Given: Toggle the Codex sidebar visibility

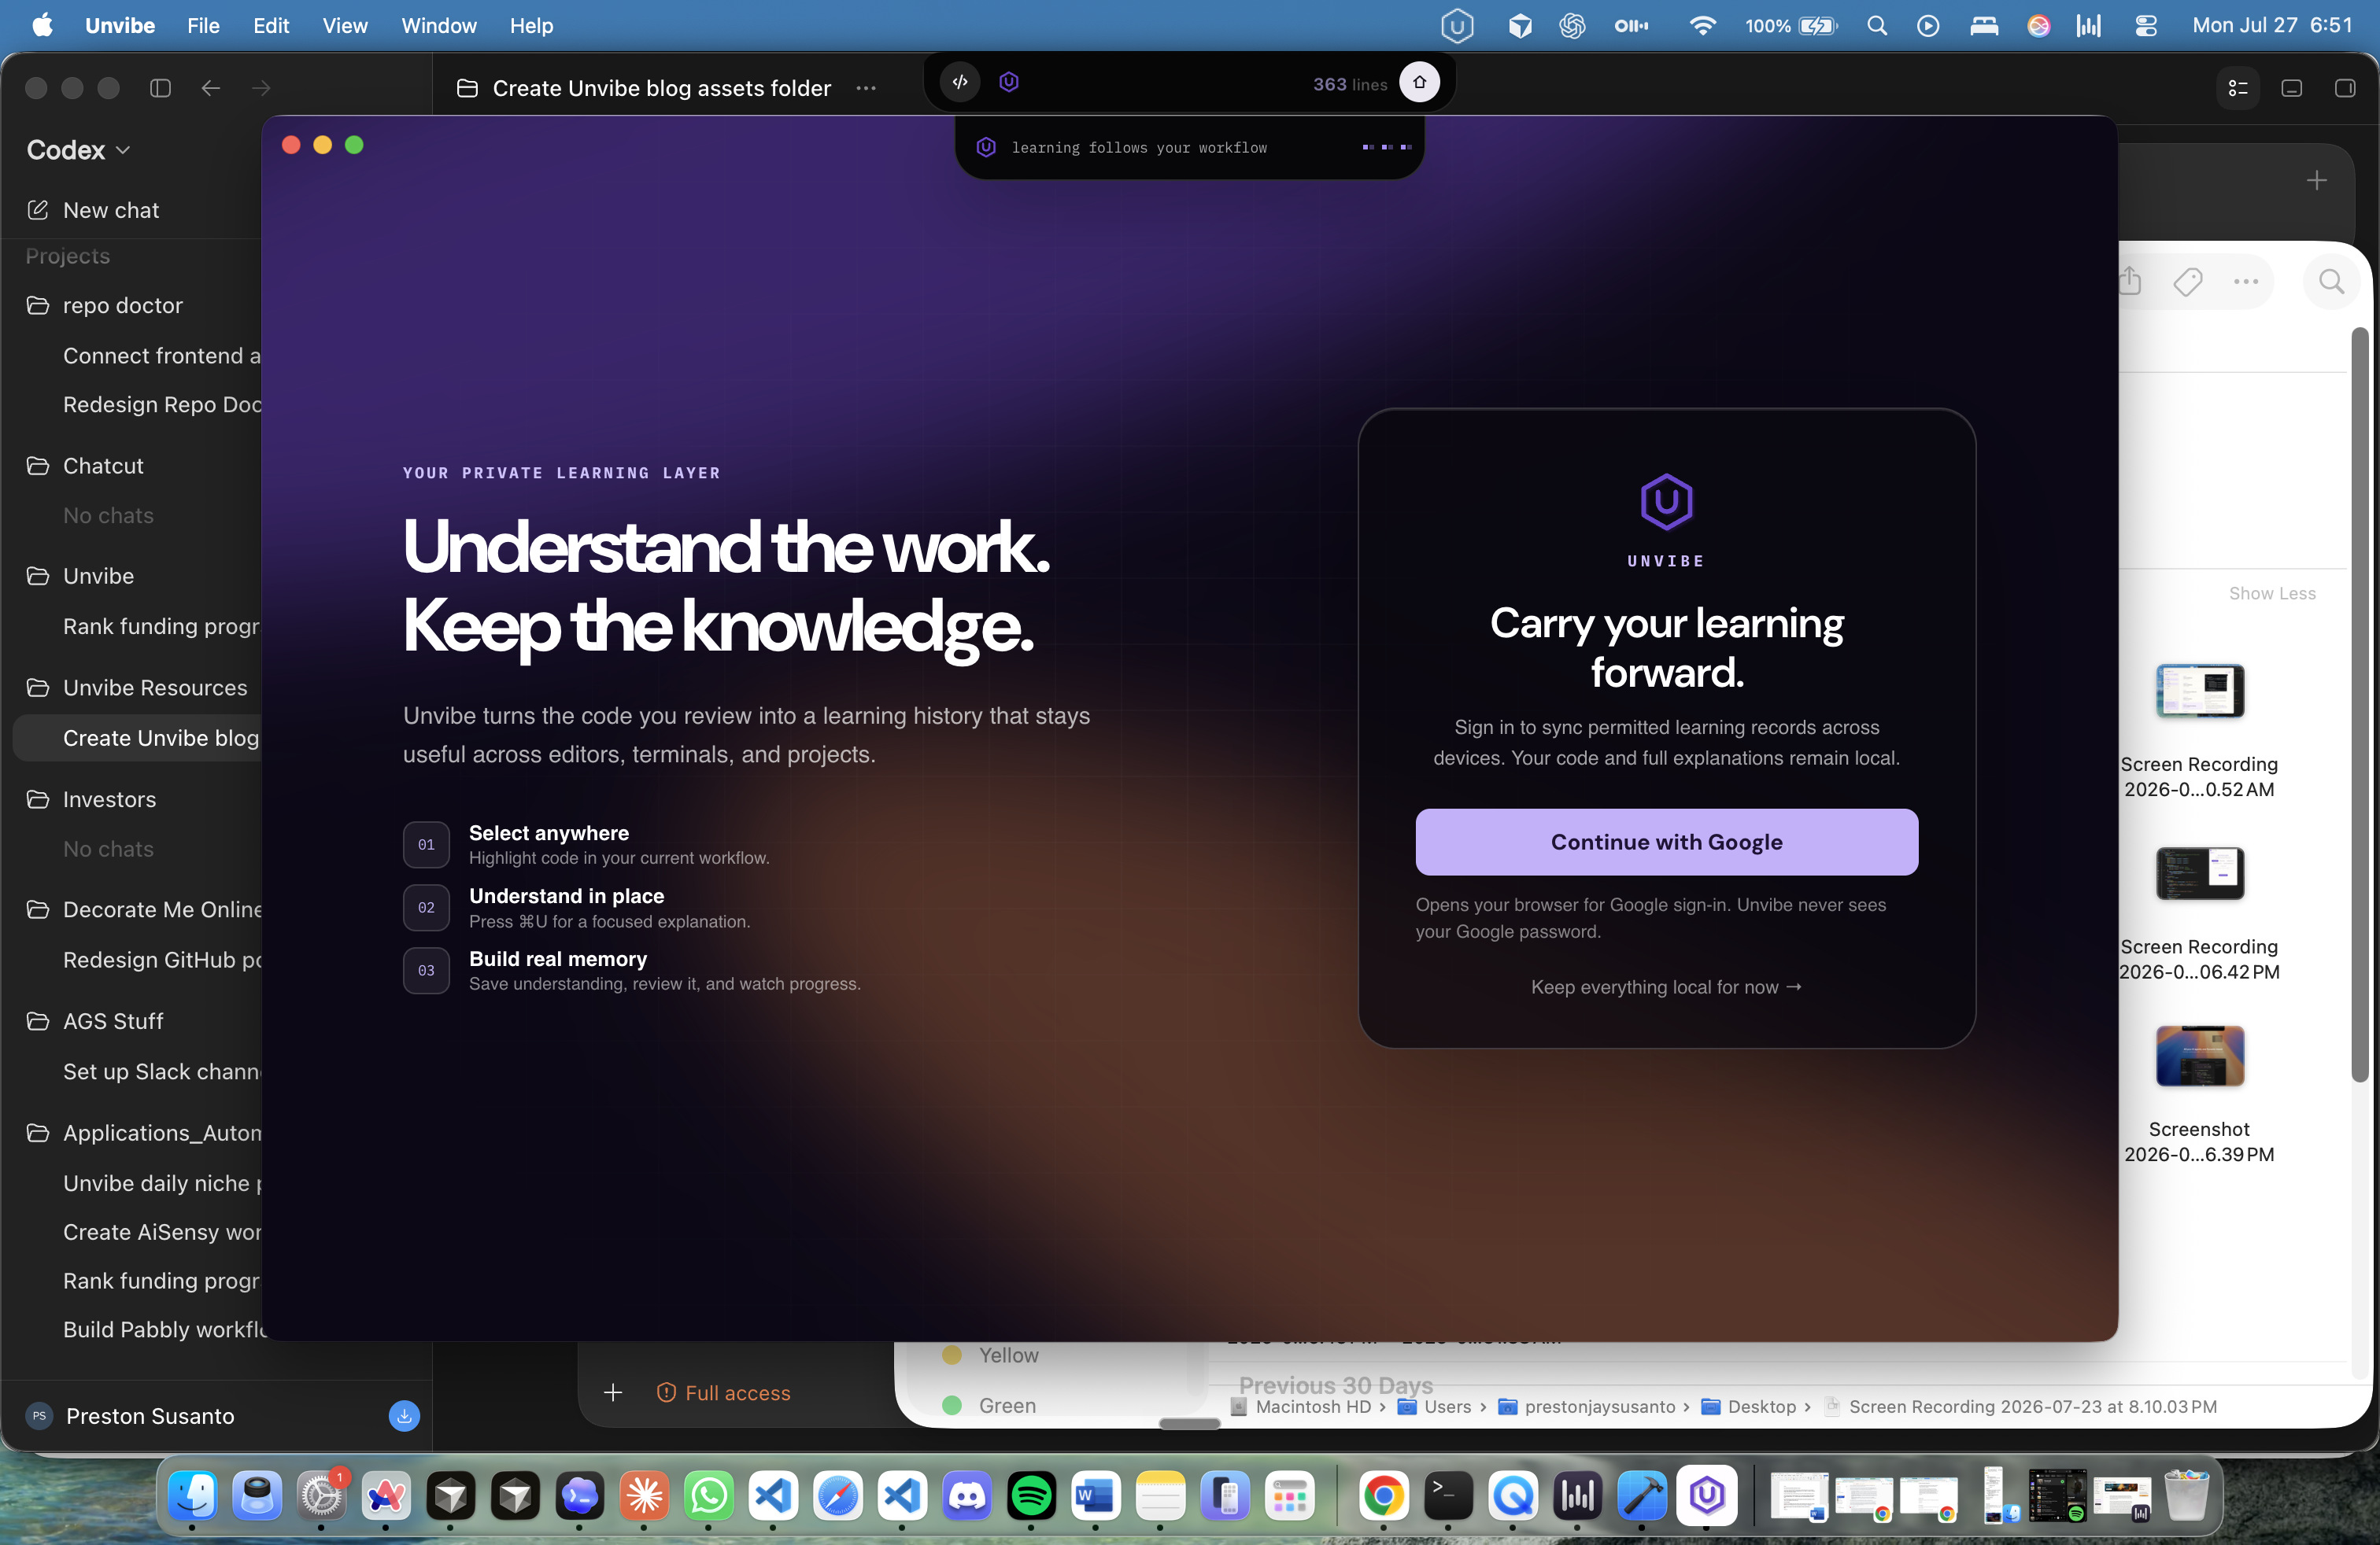Looking at the screenshot, I should pos(160,88).
